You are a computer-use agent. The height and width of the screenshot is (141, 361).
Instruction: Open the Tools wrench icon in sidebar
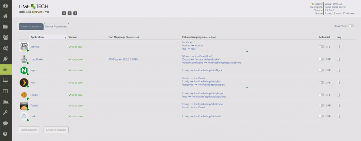click(x=6, y=113)
